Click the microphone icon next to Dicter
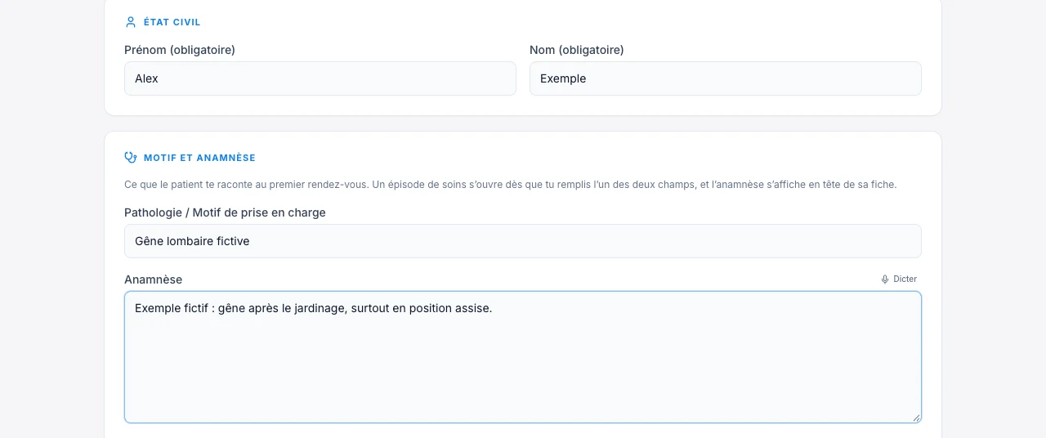The height and width of the screenshot is (438, 1046). 885,279
